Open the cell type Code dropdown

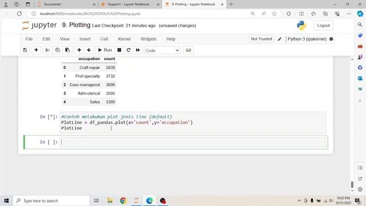pyautogui.click(x=162, y=50)
